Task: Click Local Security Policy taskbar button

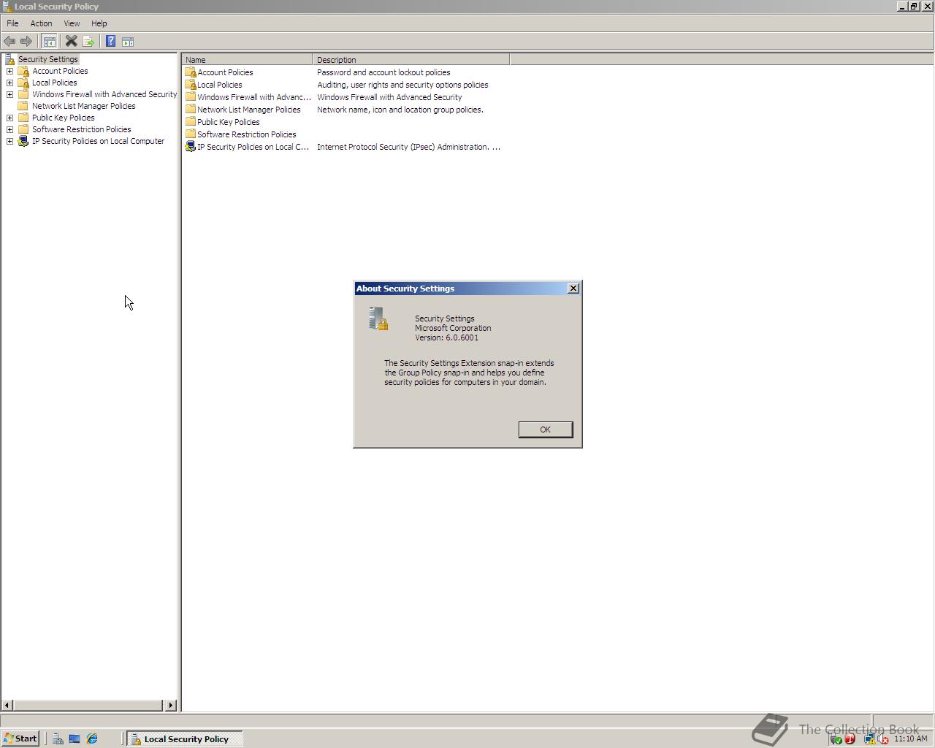Action: (185, 739)
